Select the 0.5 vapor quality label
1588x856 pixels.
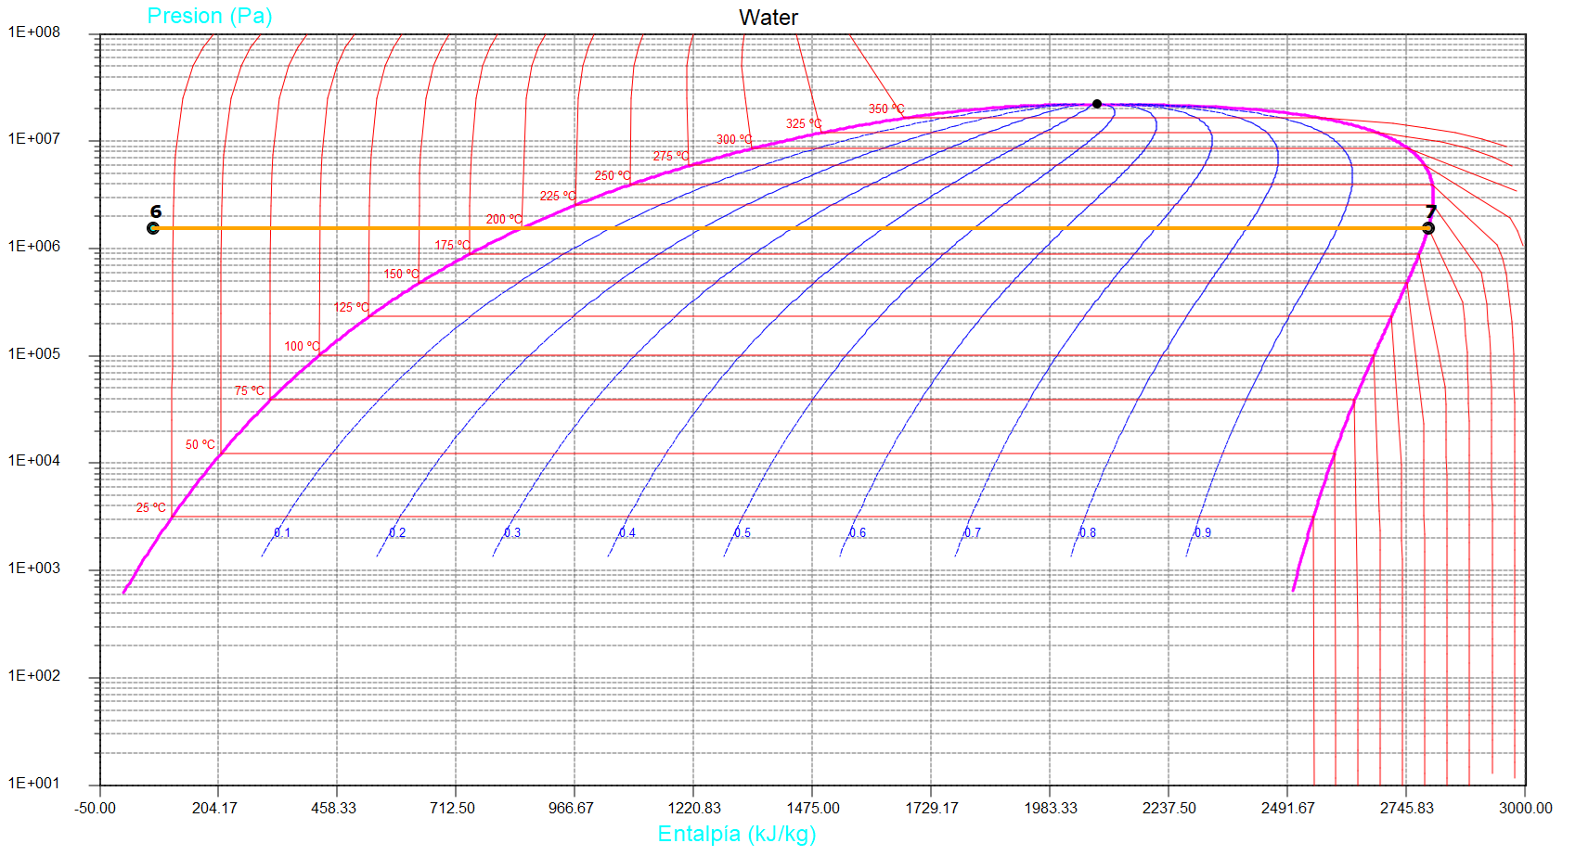coord(742,533)
